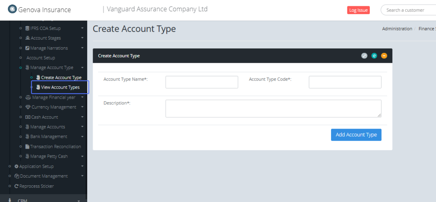Click the Manage Financial year scale icon
Image resolution: width=436 pixels, height=202 pixels.
(x=28, y=97)
